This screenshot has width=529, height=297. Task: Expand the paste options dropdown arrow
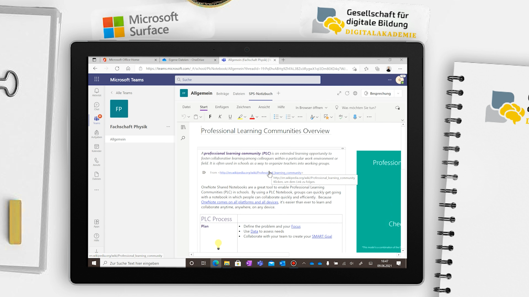pos(201,117)
